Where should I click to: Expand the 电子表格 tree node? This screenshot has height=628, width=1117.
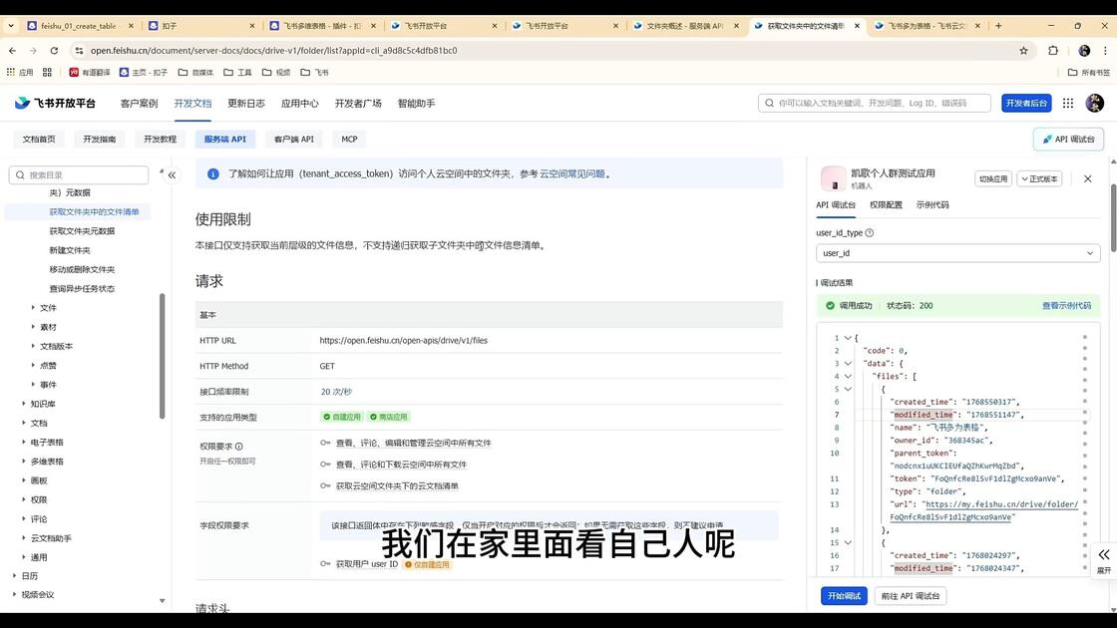click(24, 443)
